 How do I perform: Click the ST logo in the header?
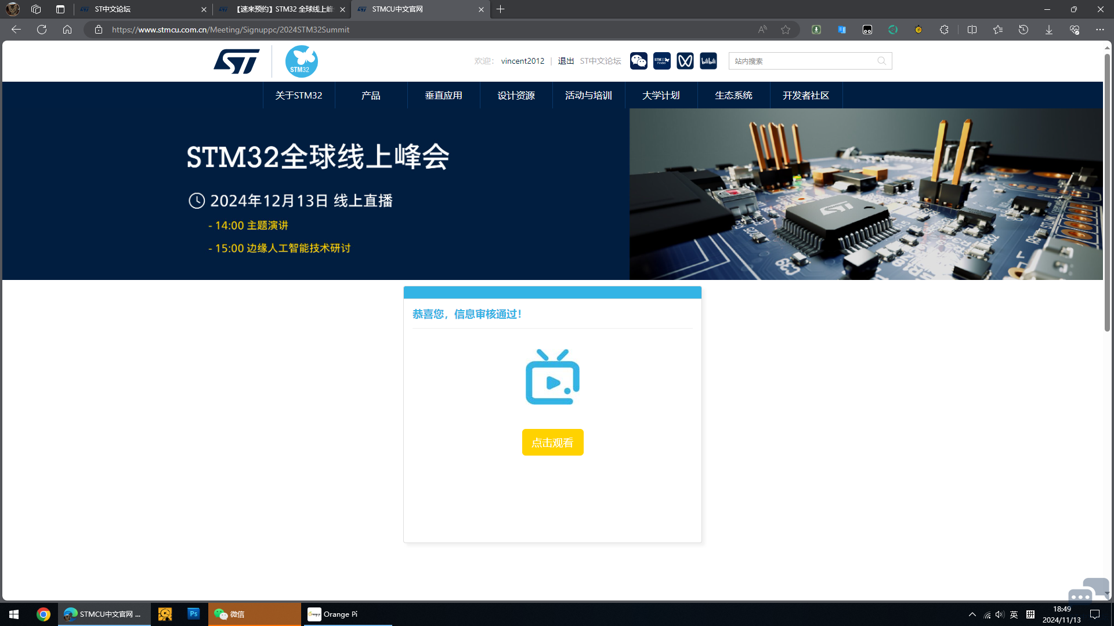tap(236, 61)
